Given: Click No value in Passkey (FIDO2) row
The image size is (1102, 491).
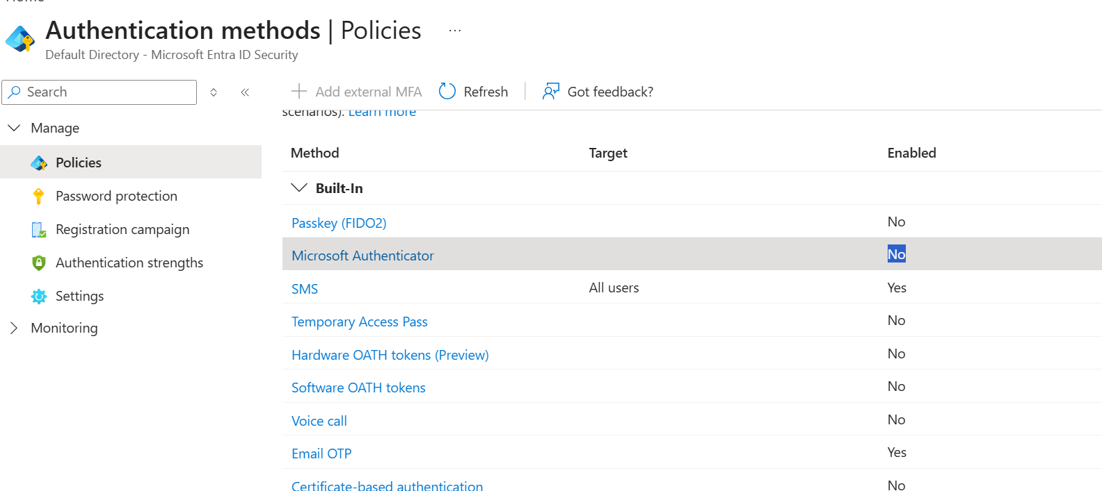Looking at the screenshot, I should pyautogui.click(x=896, y=222).
